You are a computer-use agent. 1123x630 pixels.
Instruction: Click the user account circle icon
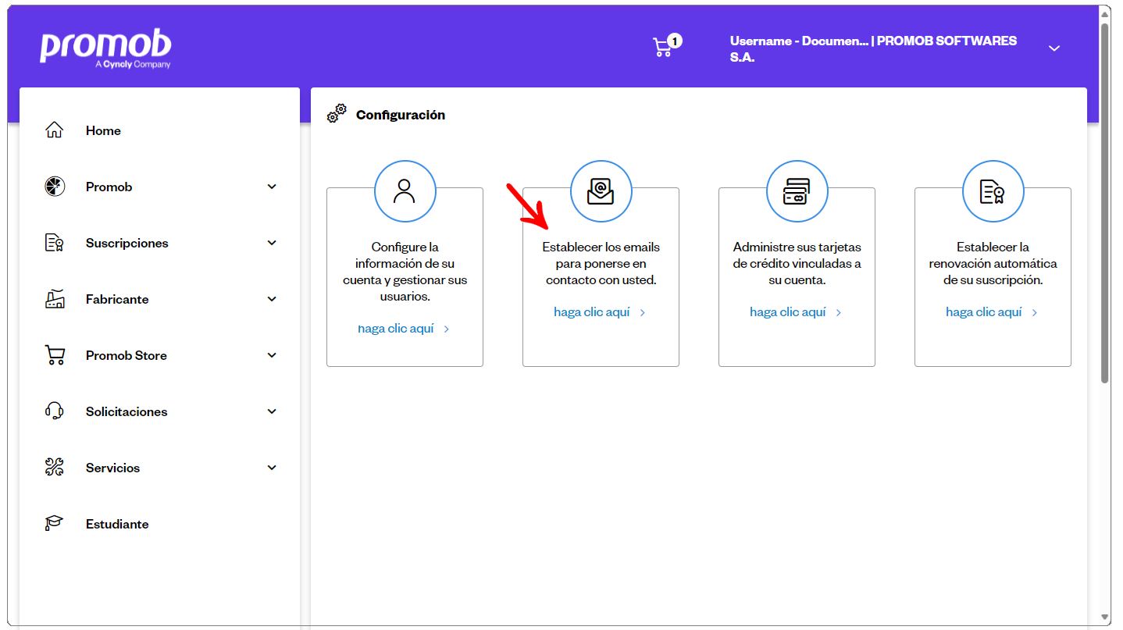click(405, 190)
